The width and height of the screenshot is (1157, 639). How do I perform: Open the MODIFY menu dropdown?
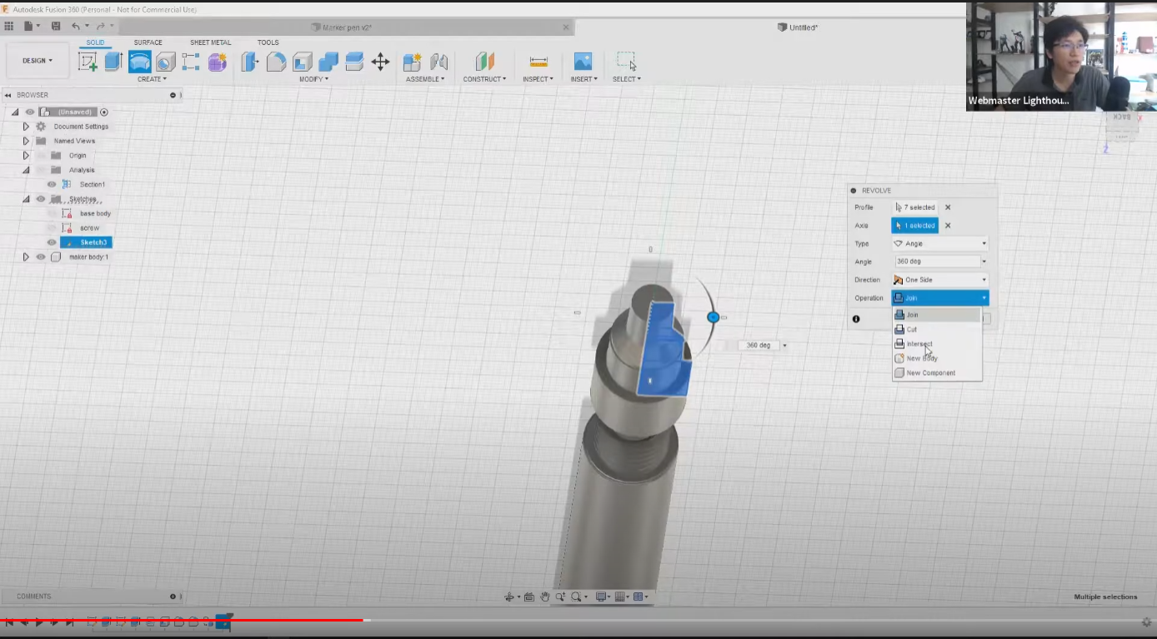pyautogui.click(x=313, y=79)
